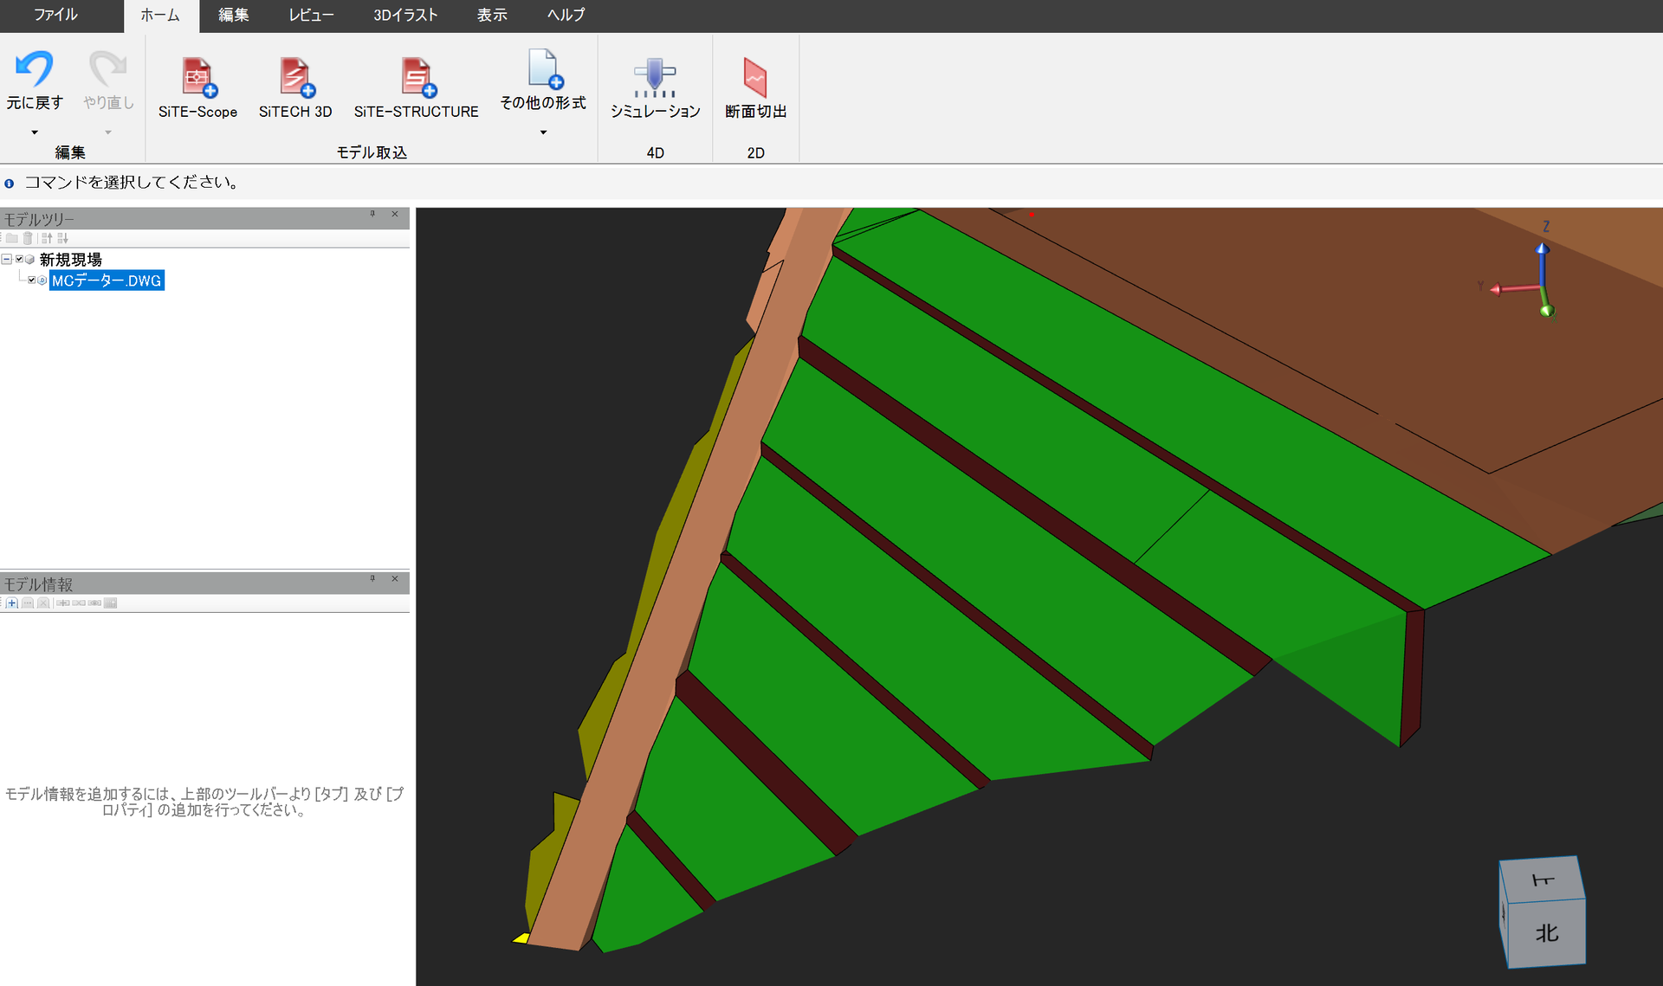Click the trash icon in モデルツリー toolbar
The height and width of the screenshot is (986, 1663).
(x=28, y=238)
